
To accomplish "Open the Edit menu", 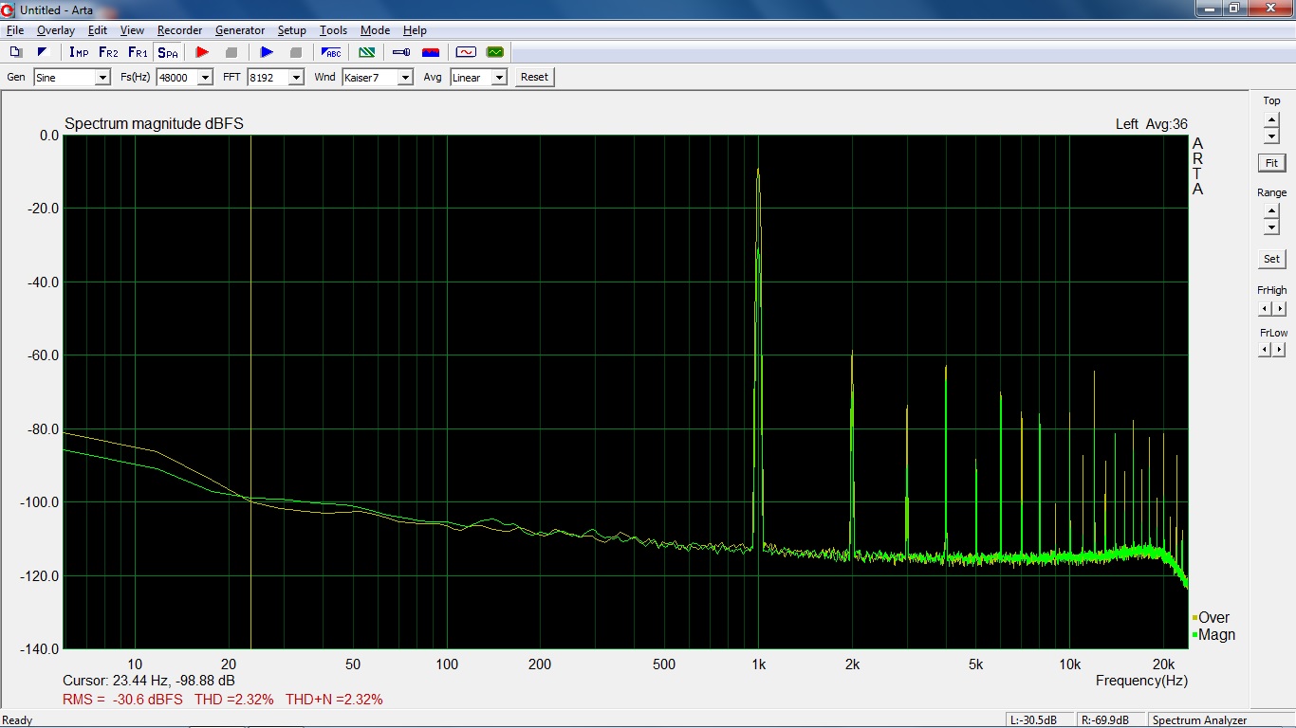I will coord(98,30).
